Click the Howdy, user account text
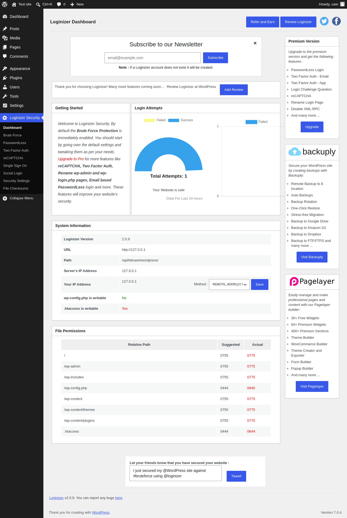Screen dimensions: 347x518 click(x=329, y=4)
